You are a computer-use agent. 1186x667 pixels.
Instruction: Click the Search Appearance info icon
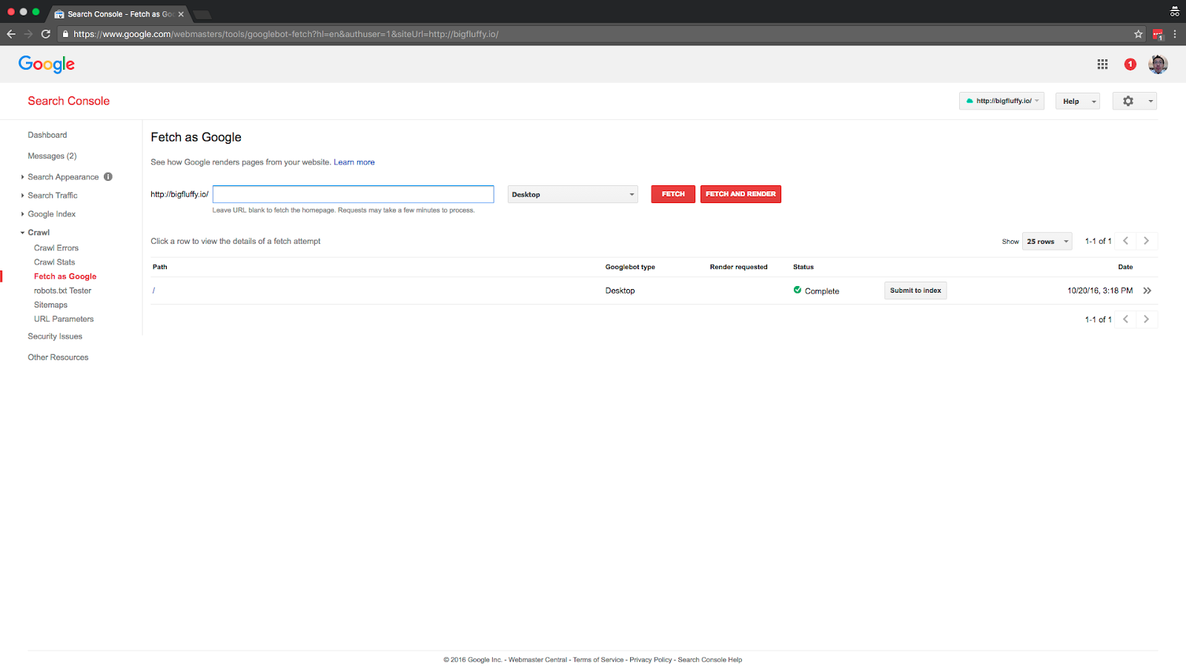click(x=108, y=177)
